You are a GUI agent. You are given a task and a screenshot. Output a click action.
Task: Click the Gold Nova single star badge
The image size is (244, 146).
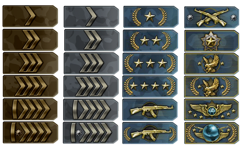(151, 17)
